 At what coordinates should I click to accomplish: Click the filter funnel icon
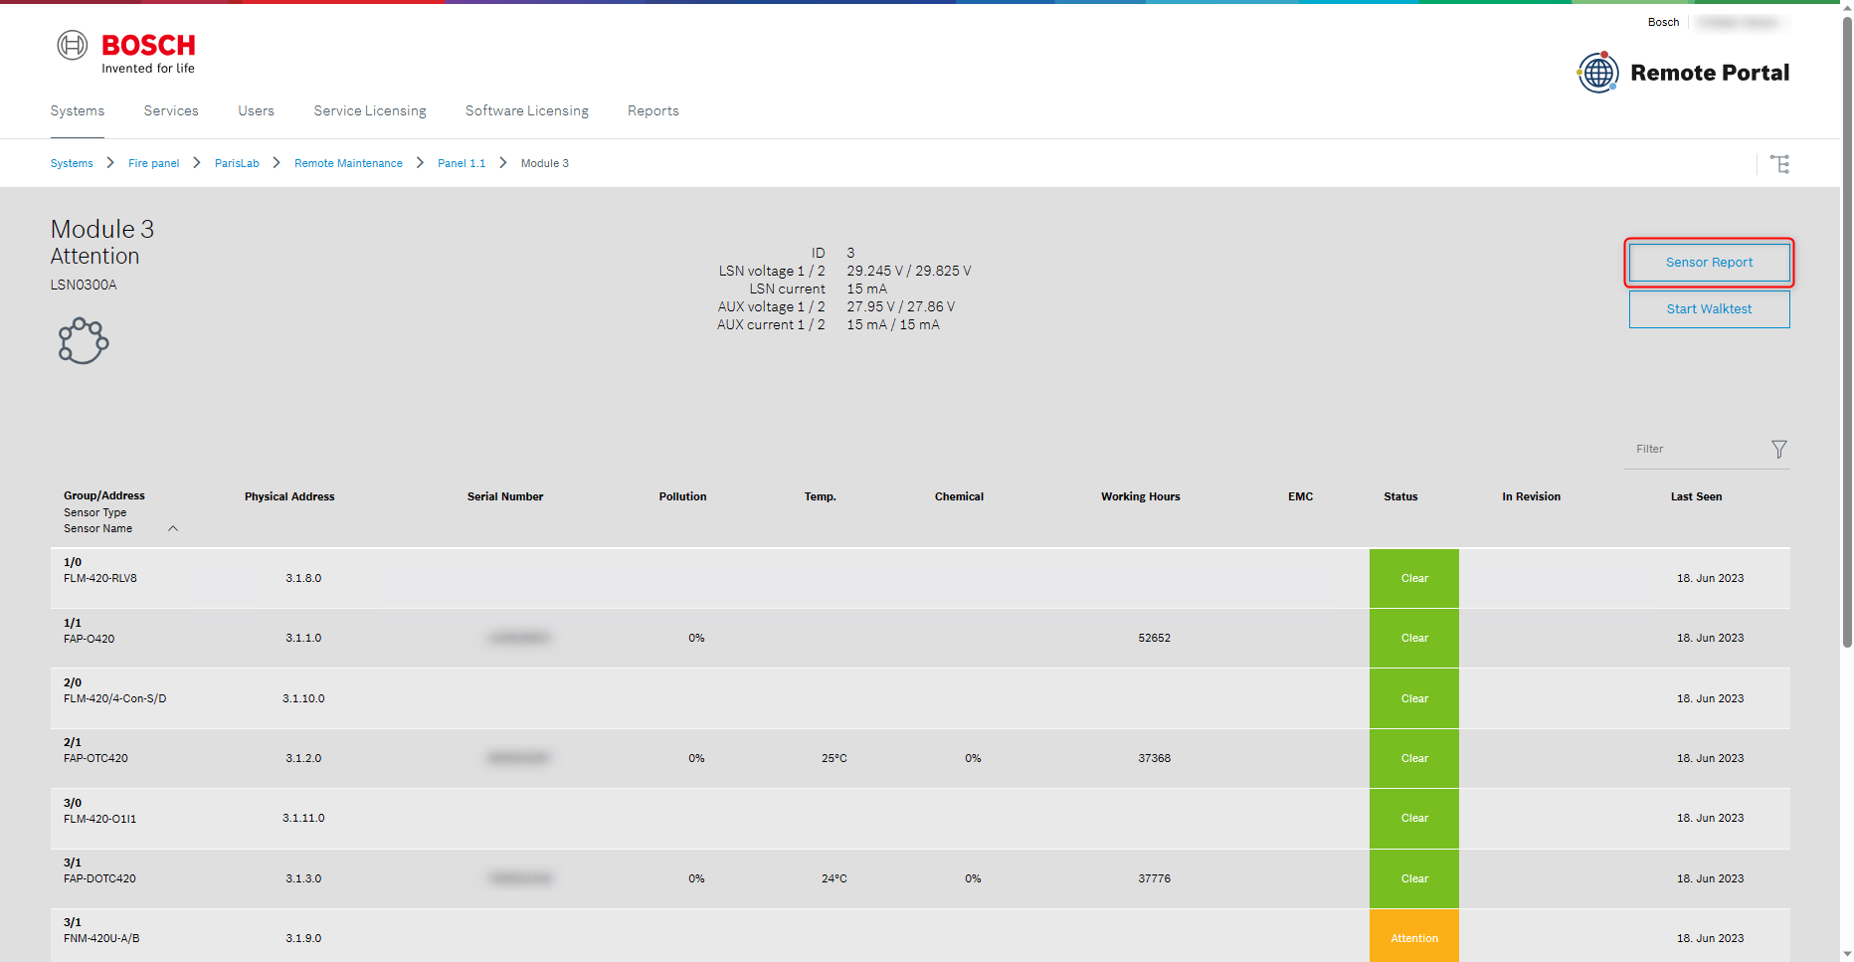pyautogui.click(x=1778, y=450)
